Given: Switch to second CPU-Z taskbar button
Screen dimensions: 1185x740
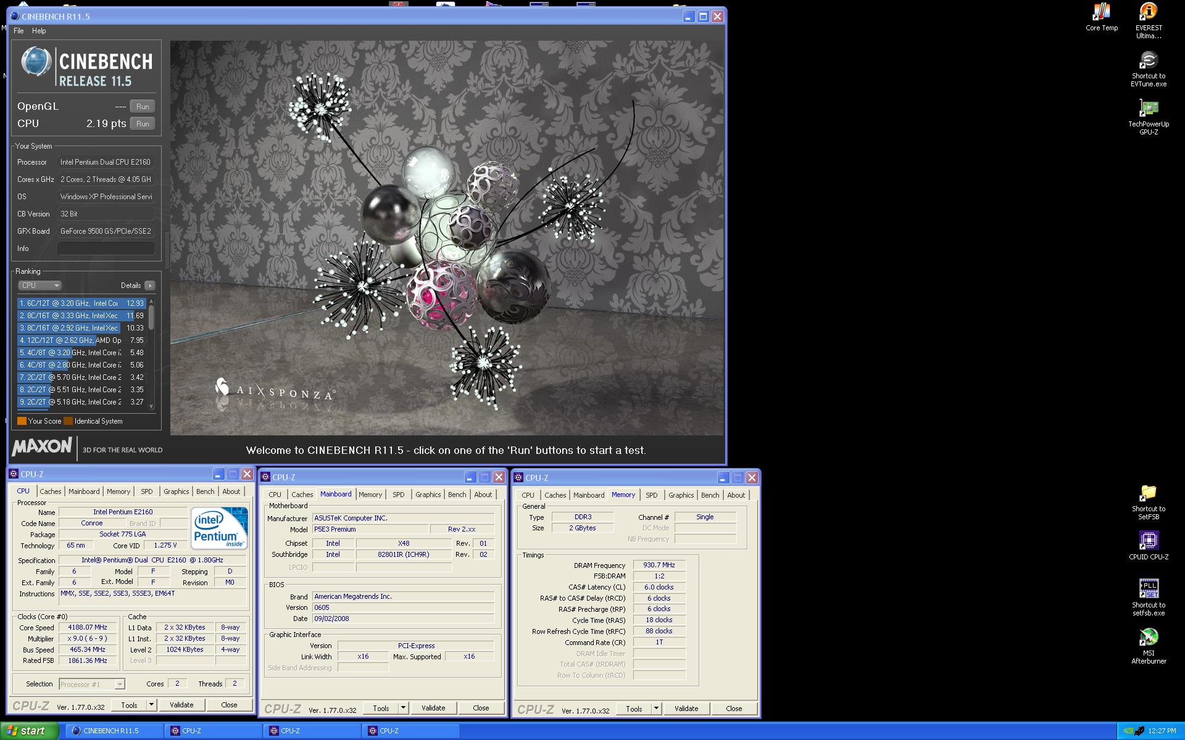Looking at the screenshot, I should tap(312, 731).
